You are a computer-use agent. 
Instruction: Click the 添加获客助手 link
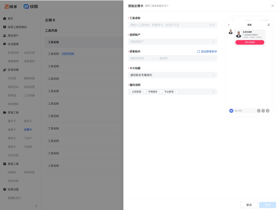click(x=209, y=51)
